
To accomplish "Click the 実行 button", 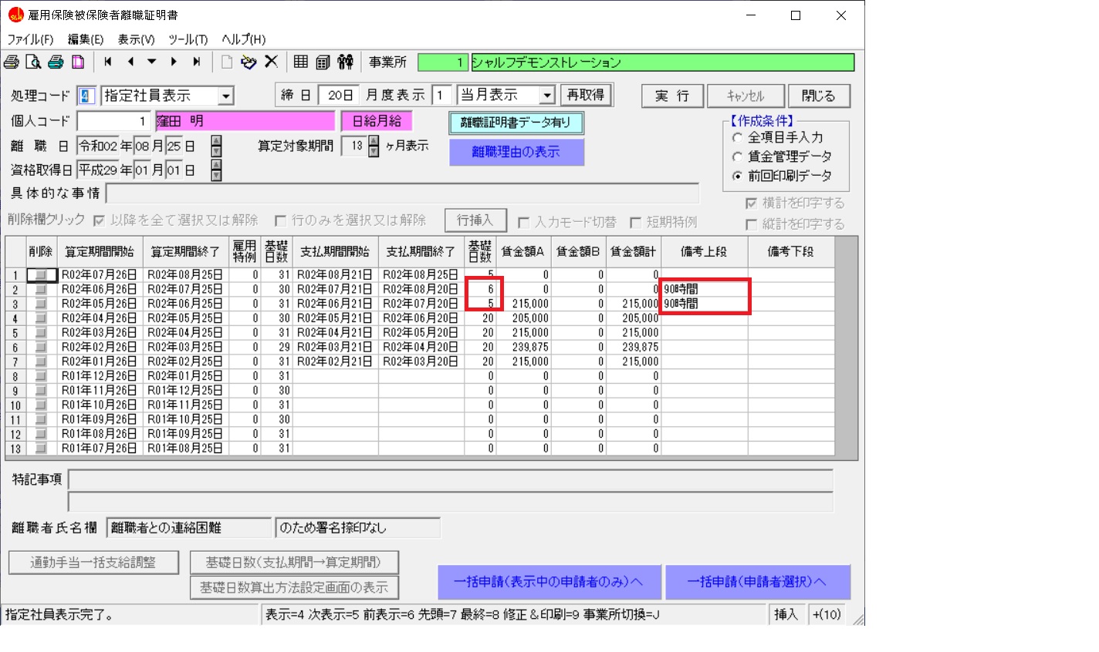I will point(672,96).
